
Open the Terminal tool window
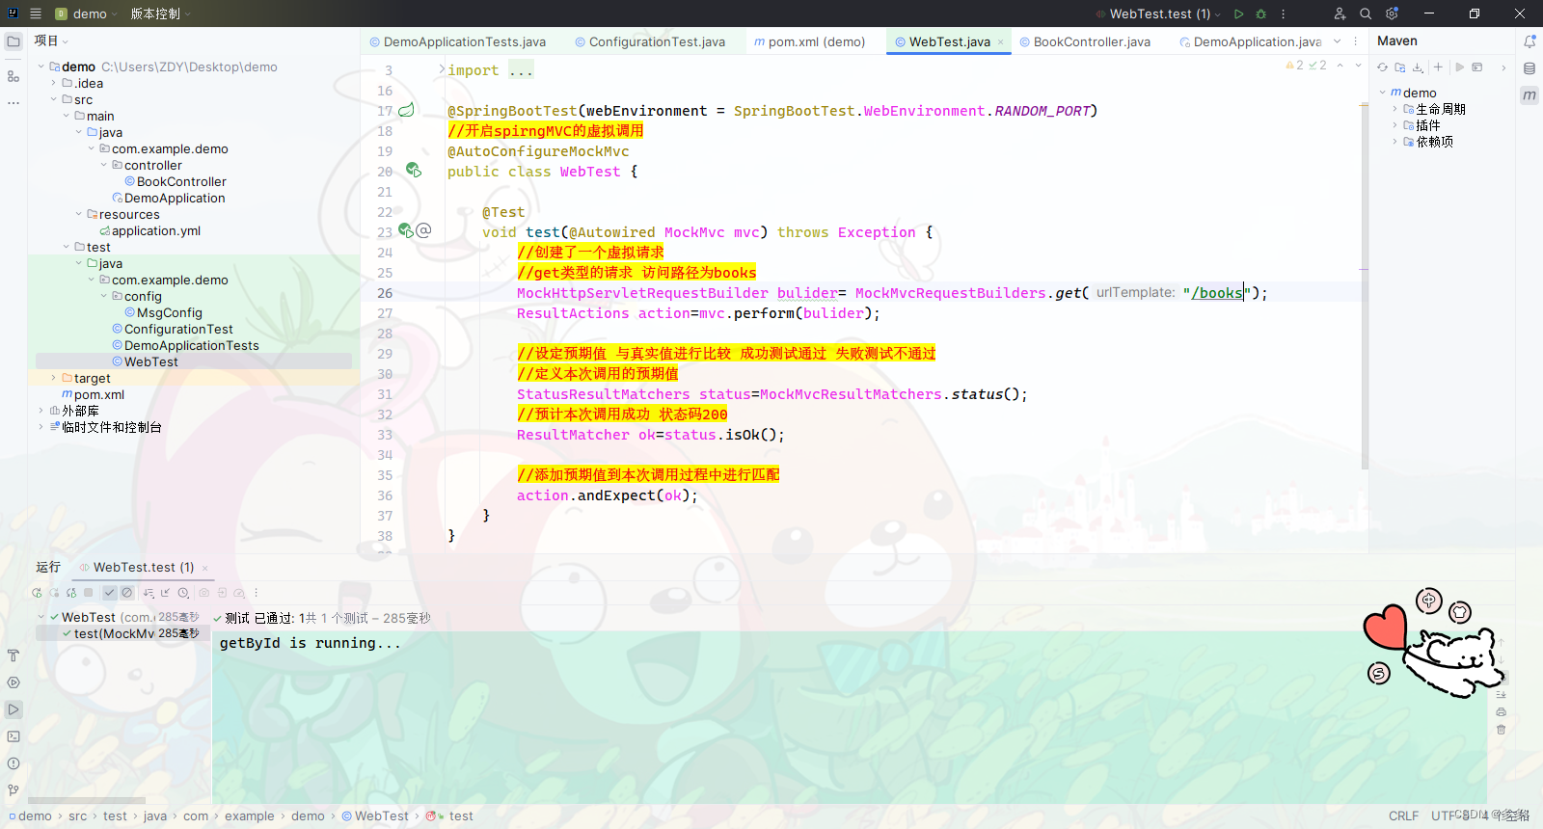pyautogui.click(x=14, y=736)
